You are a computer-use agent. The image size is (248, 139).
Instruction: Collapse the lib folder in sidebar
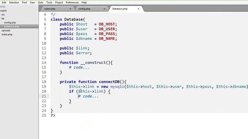point(3,19)
